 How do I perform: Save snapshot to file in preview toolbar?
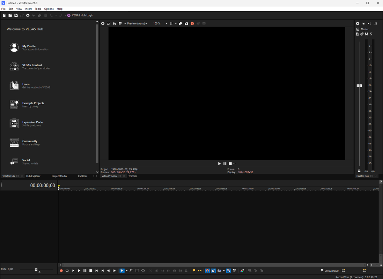[186, 23]
